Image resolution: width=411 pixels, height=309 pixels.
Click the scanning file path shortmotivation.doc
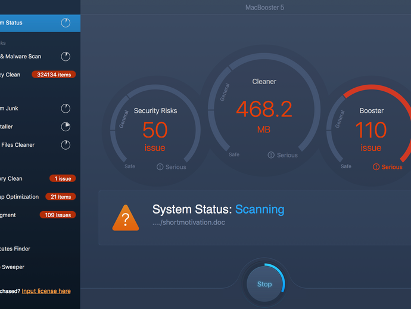pos(189,223)
